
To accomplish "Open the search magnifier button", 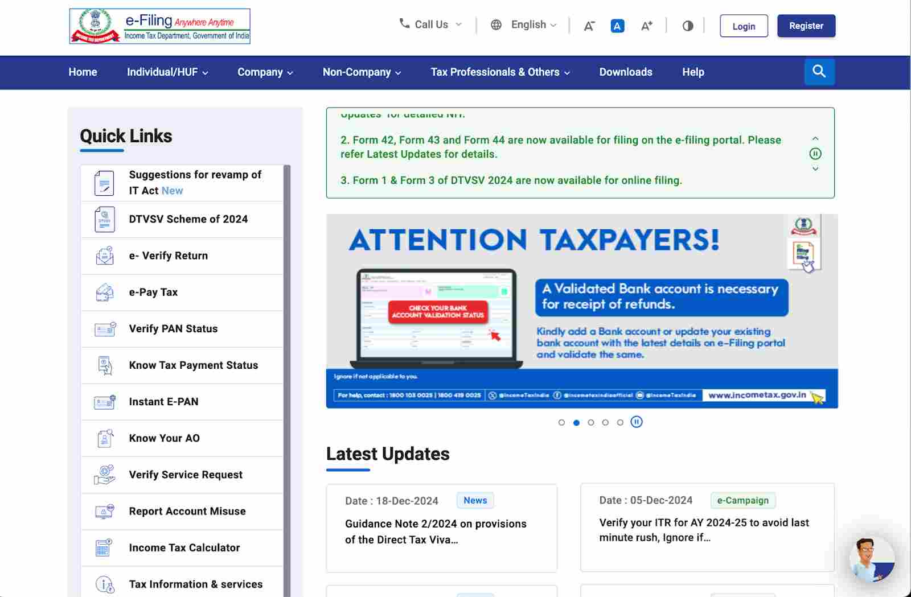I will [819, 72].
